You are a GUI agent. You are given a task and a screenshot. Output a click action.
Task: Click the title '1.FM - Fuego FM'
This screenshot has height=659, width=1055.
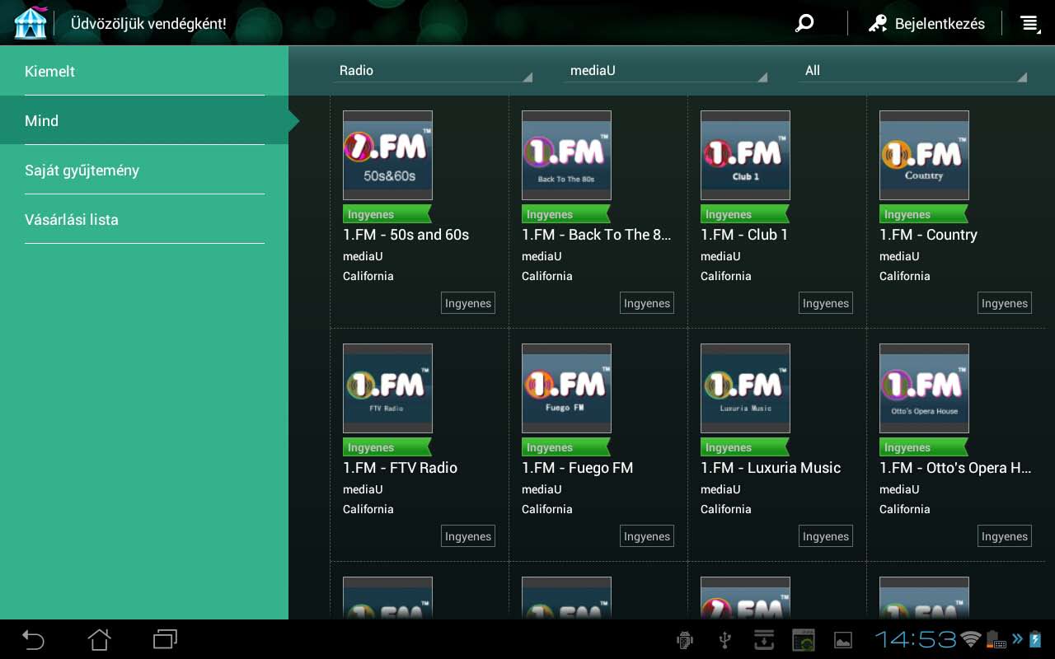pos(577,468)
